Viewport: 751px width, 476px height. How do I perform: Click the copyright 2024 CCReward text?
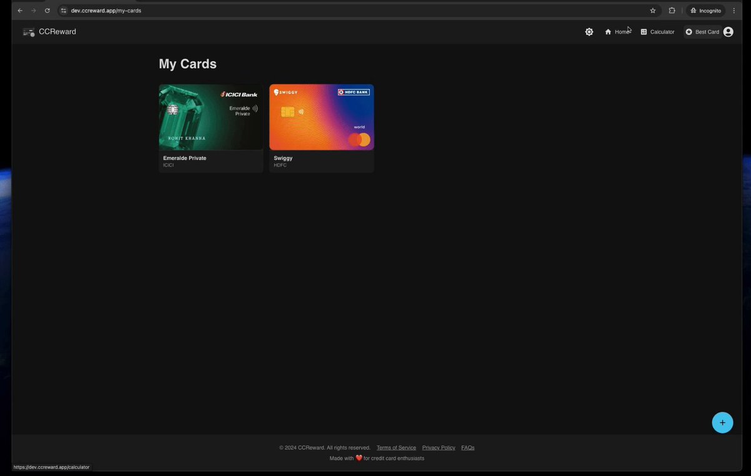click(x=325, y=448)
